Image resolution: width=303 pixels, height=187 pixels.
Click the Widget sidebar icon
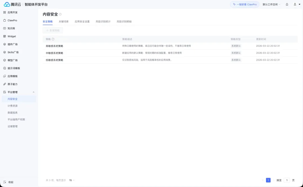point(5,36)
